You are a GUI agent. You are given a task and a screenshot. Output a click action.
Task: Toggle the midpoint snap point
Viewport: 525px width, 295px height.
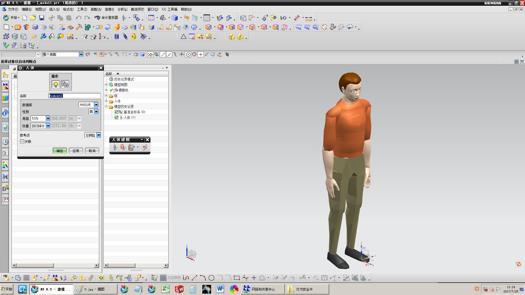169,55
